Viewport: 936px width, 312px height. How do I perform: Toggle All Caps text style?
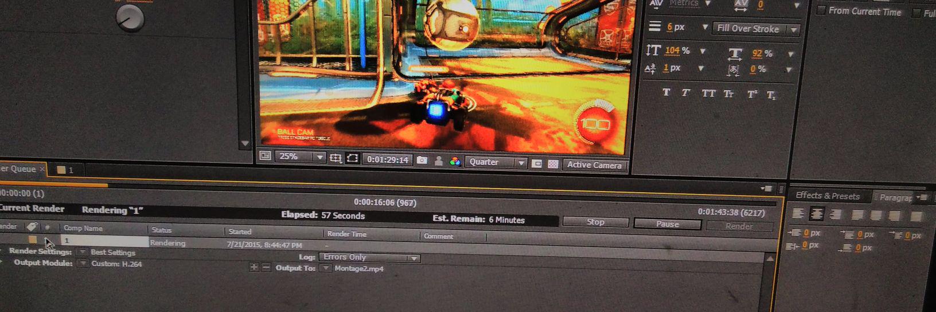coord(708,93)
